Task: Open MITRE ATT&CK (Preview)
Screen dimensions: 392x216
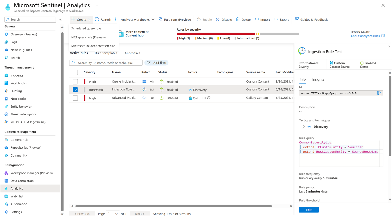Action: pos(28,122)
